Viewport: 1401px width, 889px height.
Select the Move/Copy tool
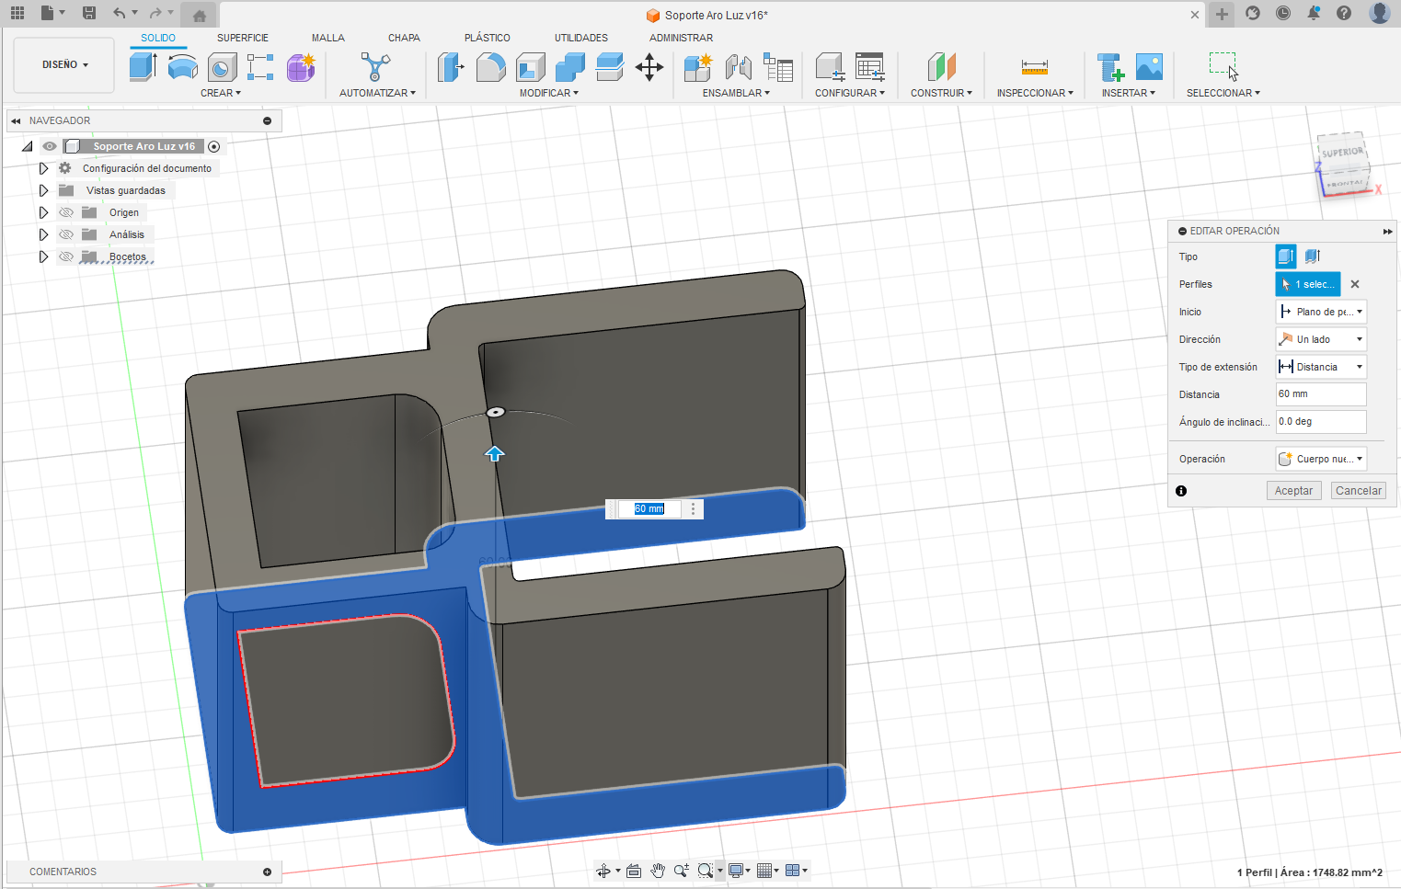649,67
